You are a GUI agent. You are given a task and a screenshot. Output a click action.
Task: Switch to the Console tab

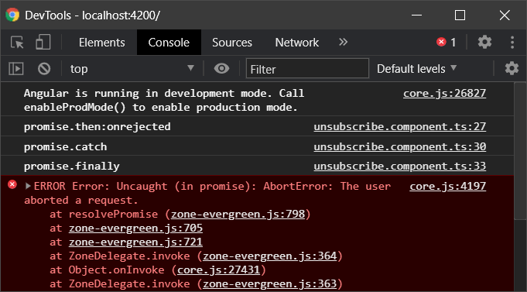coord(169,43)
